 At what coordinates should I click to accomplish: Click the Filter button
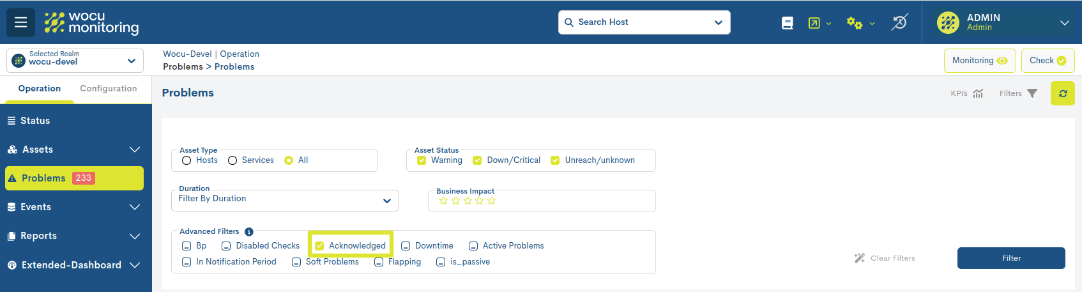(x=1011, y=258)
